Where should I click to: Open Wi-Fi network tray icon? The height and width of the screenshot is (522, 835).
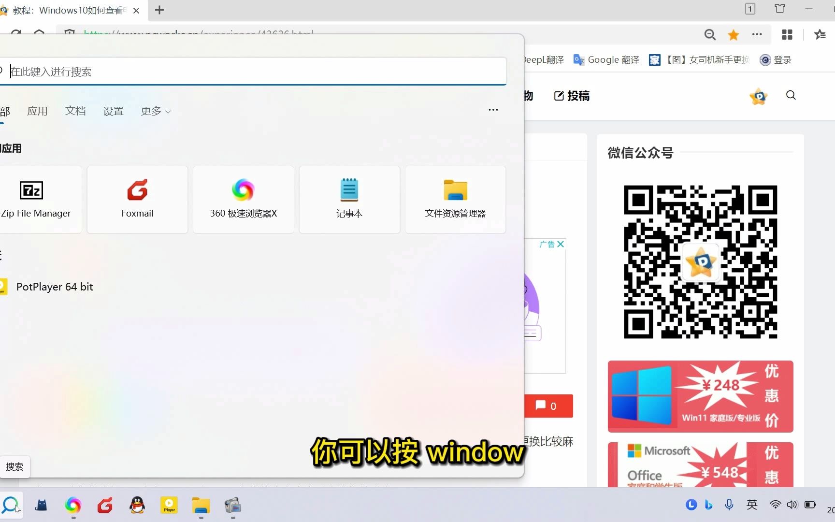click(x=775, y=505)
